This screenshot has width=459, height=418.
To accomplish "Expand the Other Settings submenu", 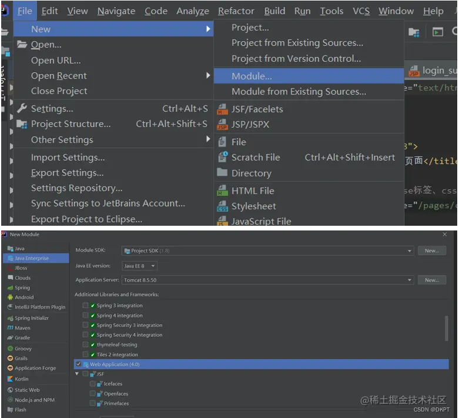I will coord(113,139).
